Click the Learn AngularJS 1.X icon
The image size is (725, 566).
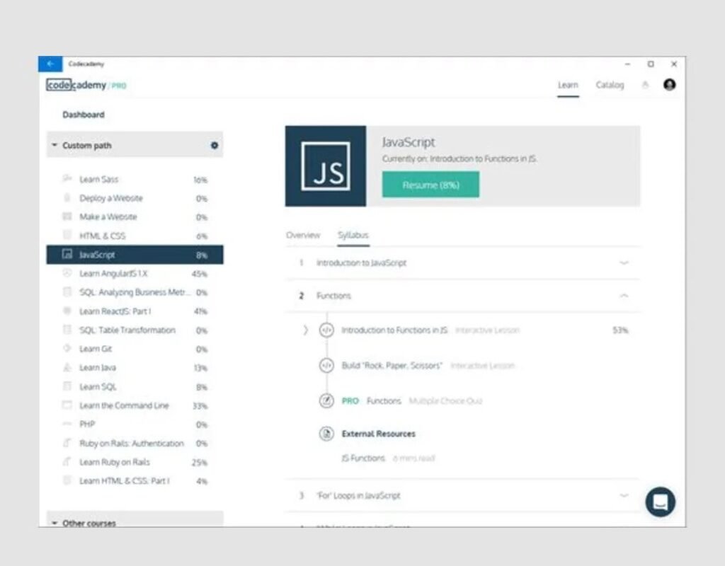point(67,273)
